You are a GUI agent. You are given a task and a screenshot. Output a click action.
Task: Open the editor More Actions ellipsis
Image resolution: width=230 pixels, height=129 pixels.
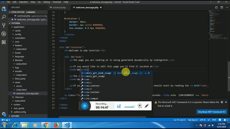[x=227, y=8]
